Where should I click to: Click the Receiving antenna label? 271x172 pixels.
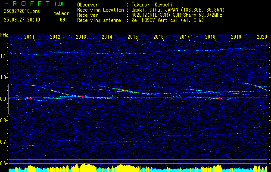tap(99, 20)
